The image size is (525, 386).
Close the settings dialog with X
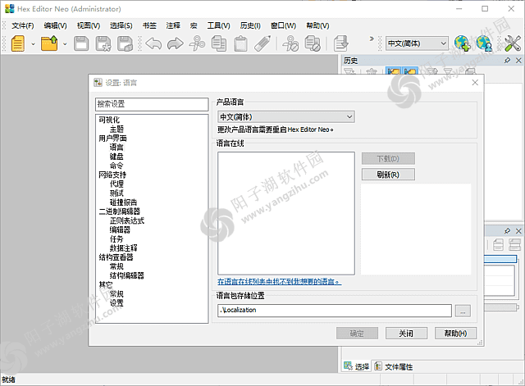click(475, 83)
